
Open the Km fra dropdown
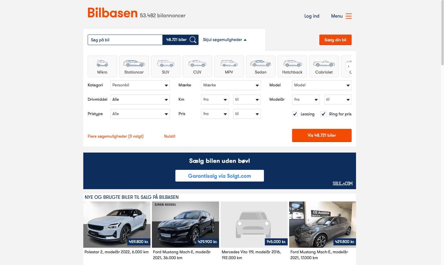point(215,100)
